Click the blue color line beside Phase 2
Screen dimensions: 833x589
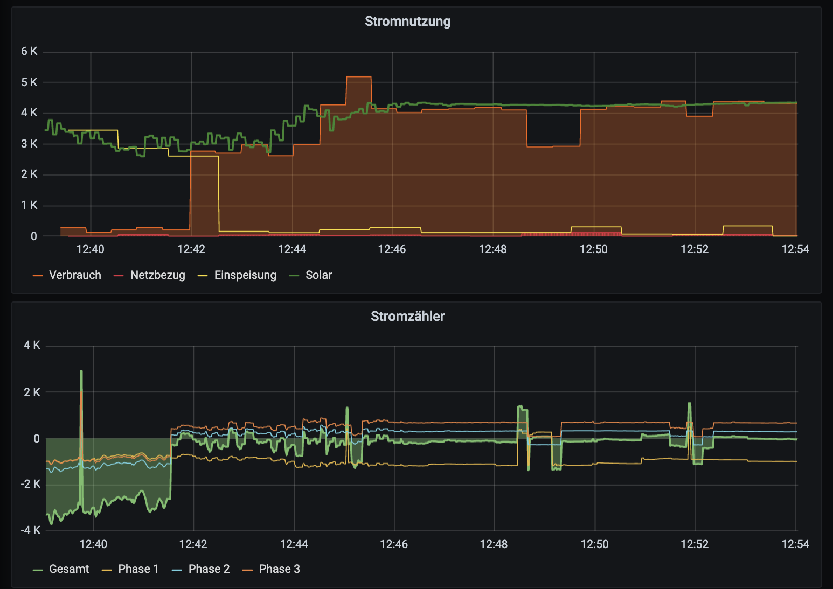(177, 570)
